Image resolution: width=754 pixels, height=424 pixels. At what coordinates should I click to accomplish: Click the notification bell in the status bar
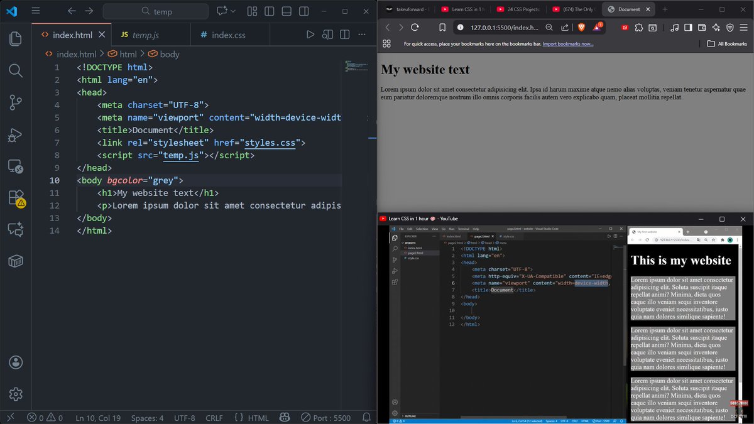(366, 417)
